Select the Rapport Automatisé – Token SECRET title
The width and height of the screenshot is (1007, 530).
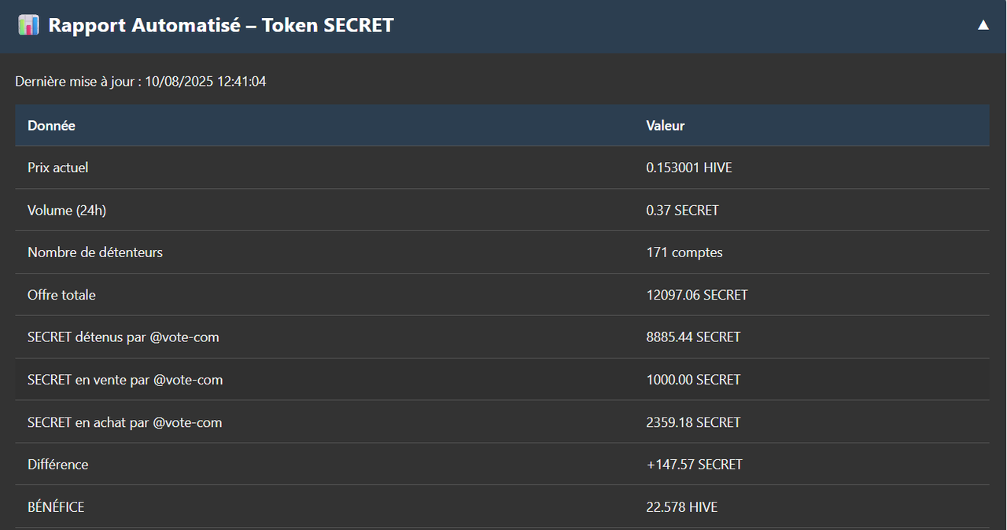221,25
